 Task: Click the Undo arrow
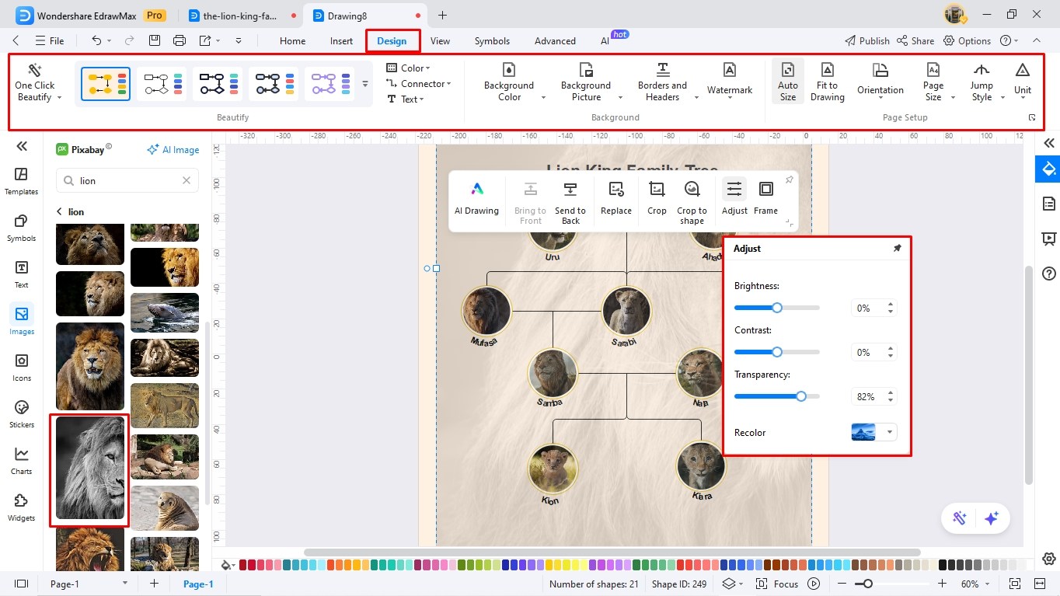click(96, 40)
